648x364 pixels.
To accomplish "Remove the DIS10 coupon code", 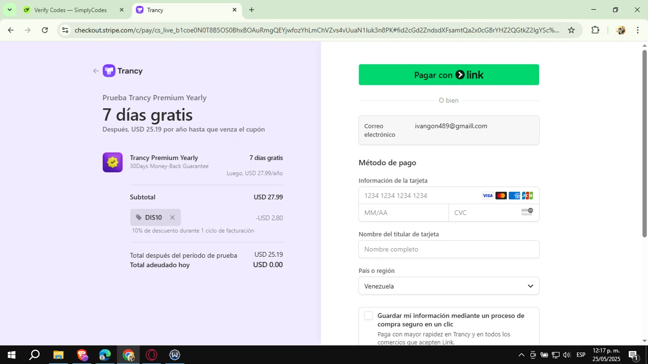I will tap(172, 218).
